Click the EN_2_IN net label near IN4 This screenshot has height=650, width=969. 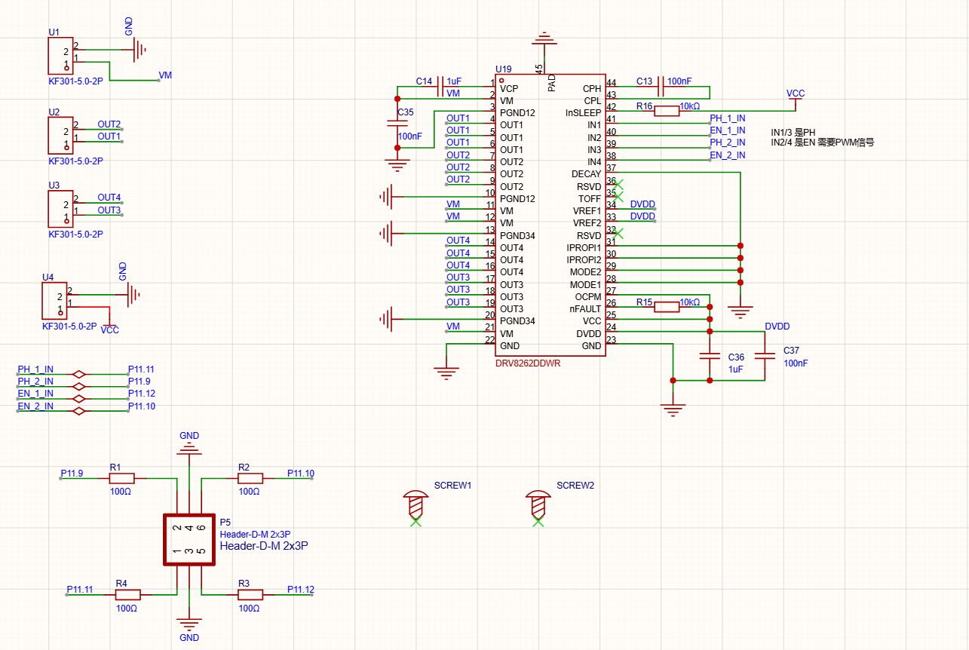[728, 155]
